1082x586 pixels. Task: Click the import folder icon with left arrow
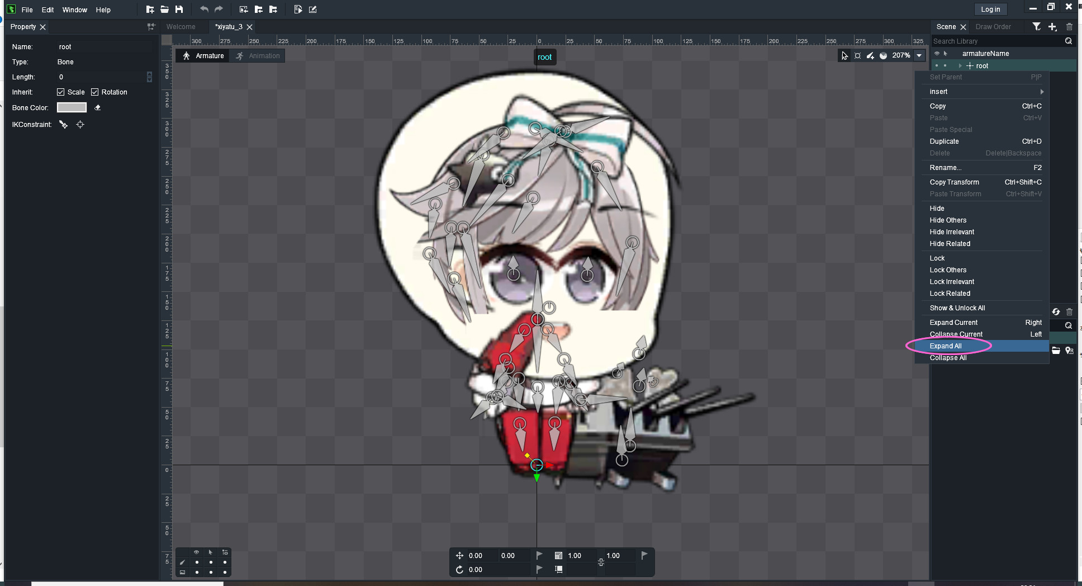[258, 10]
